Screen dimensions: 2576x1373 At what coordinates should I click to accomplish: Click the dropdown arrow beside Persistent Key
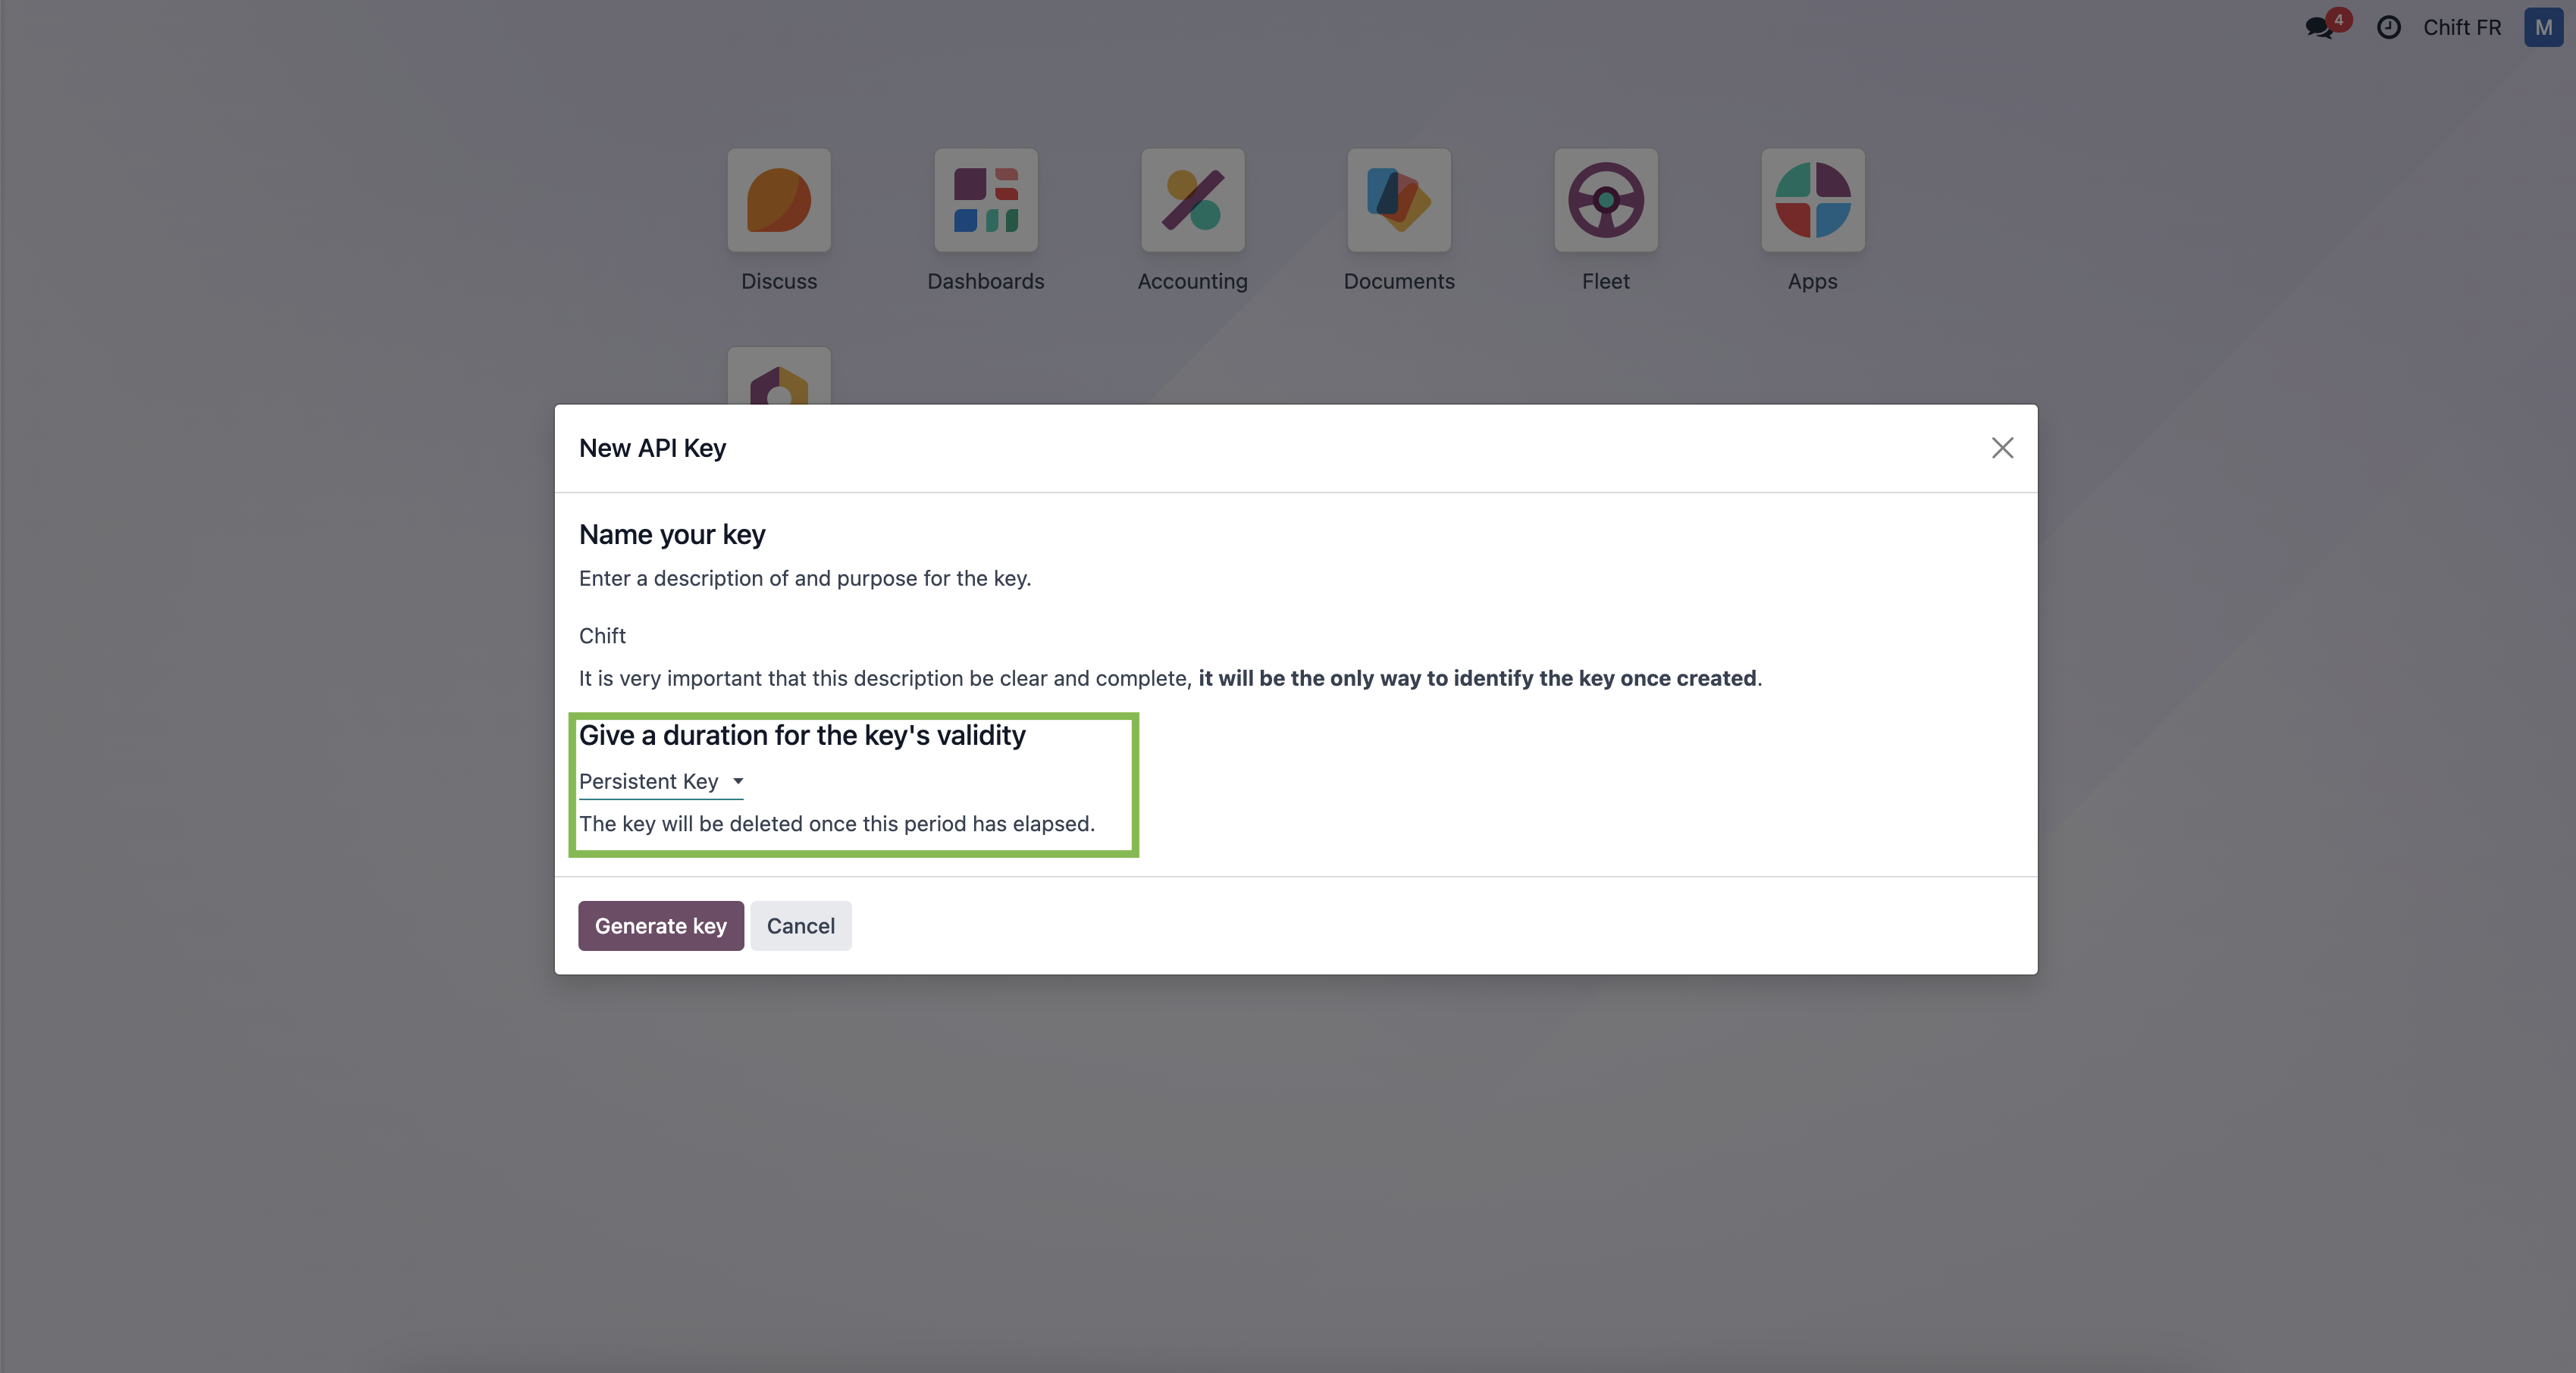click(738, 781)
